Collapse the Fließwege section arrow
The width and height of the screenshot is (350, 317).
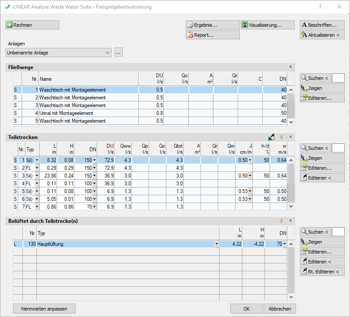290,67
